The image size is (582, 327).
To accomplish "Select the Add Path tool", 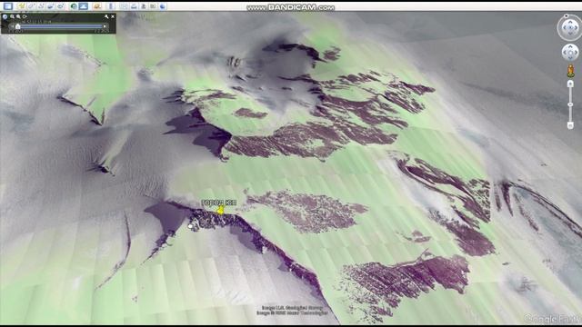I will [x=41, y=6].
